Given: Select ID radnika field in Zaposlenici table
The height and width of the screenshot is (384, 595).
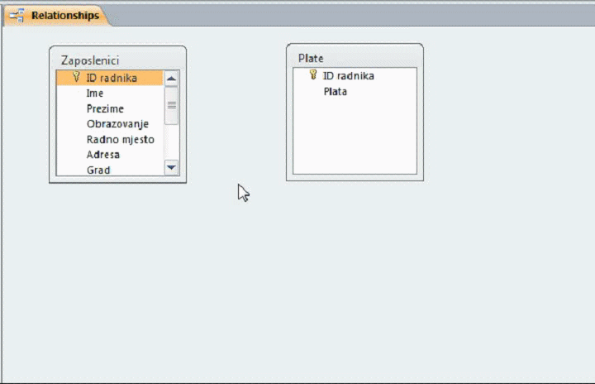Looking at the screenshot, I should click(x=112, y=79).
